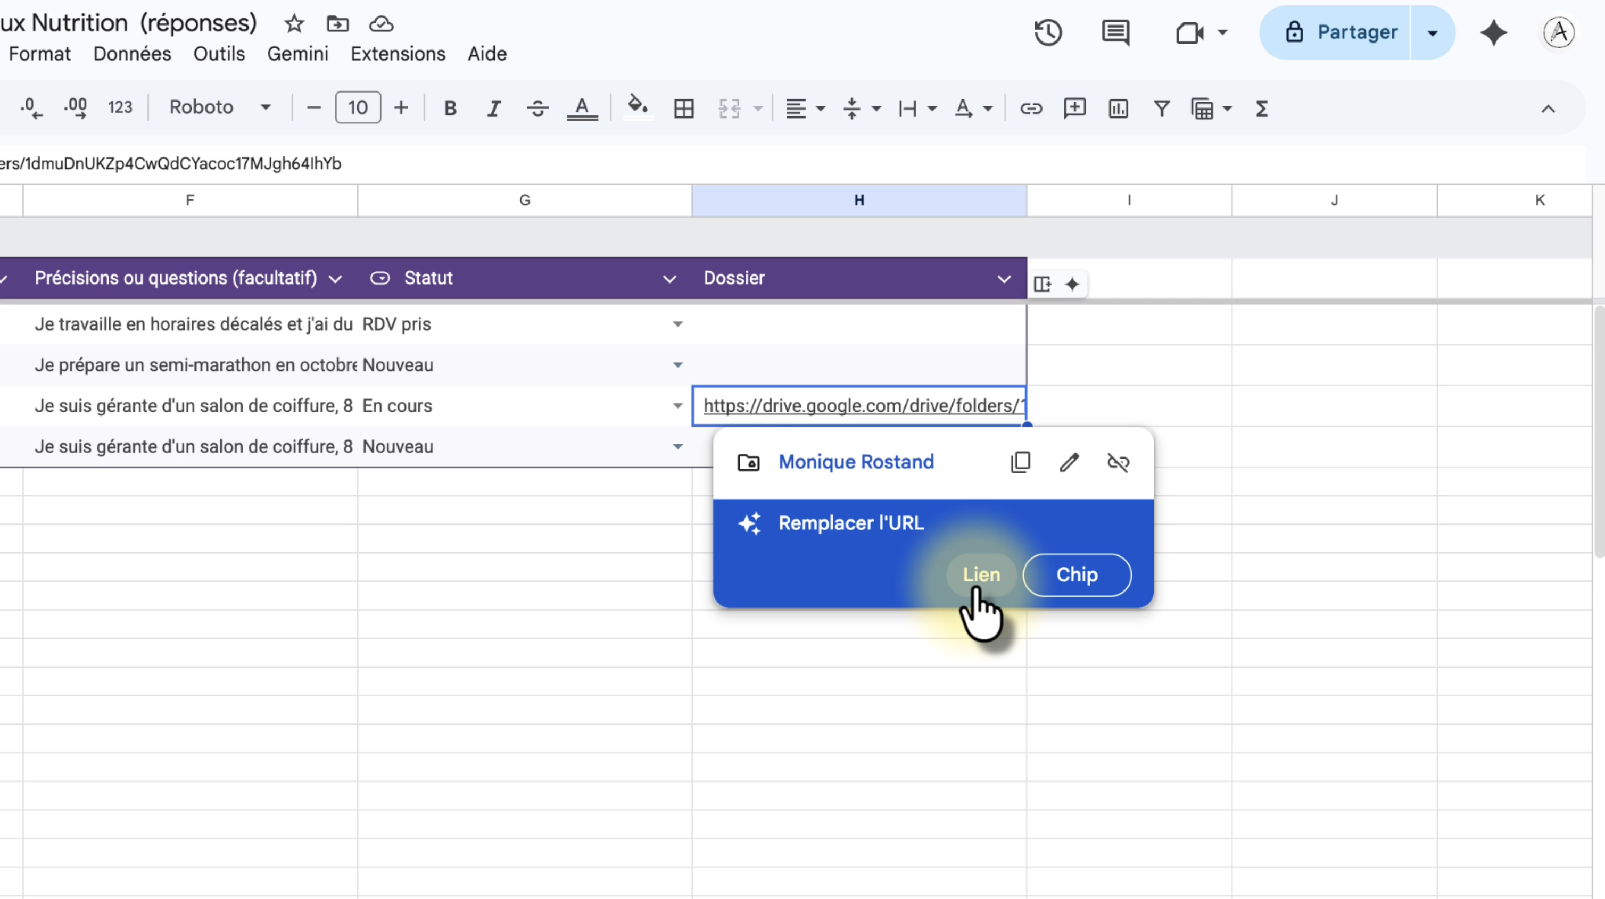
Task: Open Statut dropdown for 'En cours' row
Action: point(677,405)
